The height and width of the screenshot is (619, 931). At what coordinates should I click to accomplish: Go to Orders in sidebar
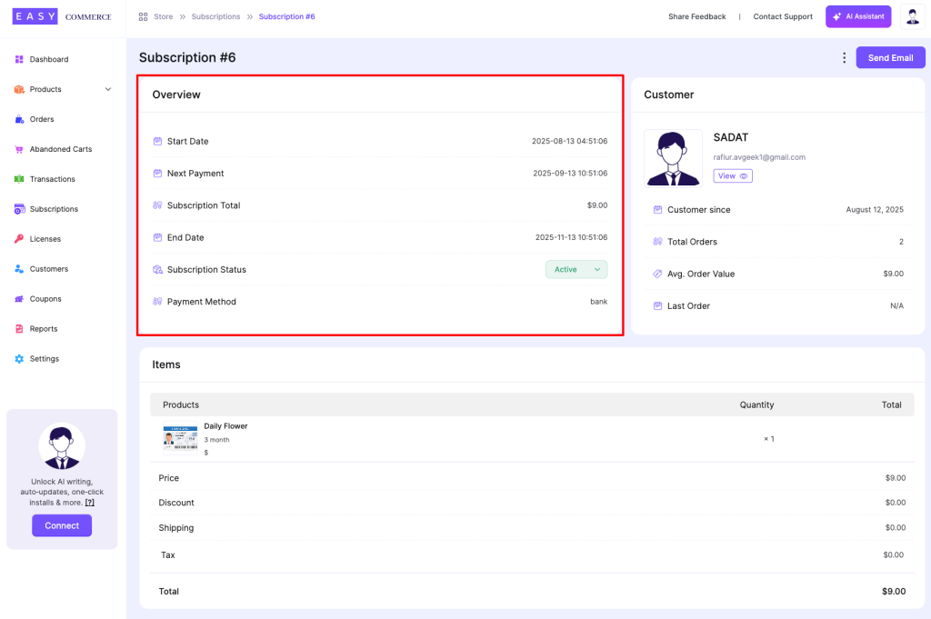42,119
